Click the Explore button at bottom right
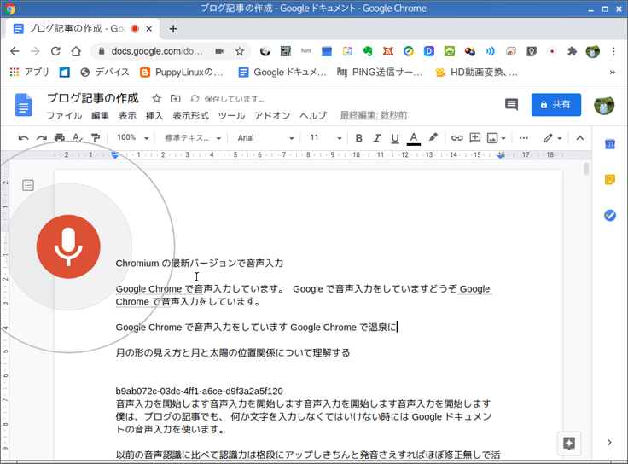Viewport: 628px width, 464px height. [569, 444]
